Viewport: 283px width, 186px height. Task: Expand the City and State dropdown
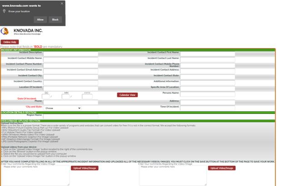(x=62, y=108)
